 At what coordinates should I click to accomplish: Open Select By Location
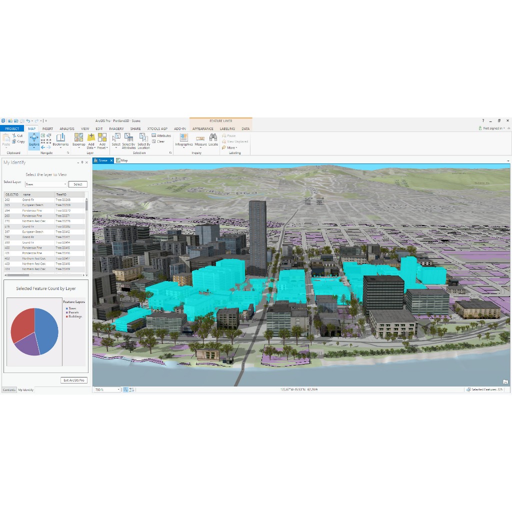(x=143, y=140)
